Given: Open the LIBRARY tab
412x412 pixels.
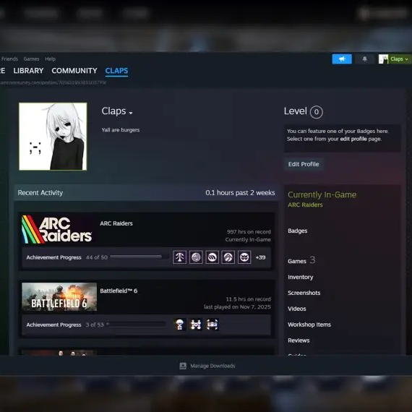Looking at the screenshot, I should tap(28, 71).
